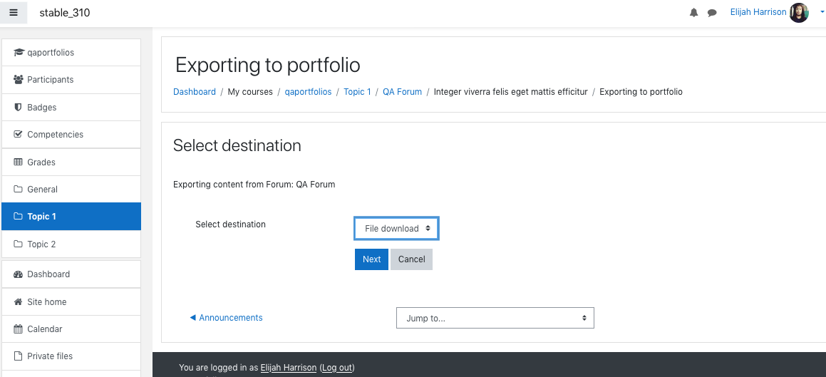Click the Grades table icon
Viewport: 826px width, 377px height.
click(x=18, y=162)
